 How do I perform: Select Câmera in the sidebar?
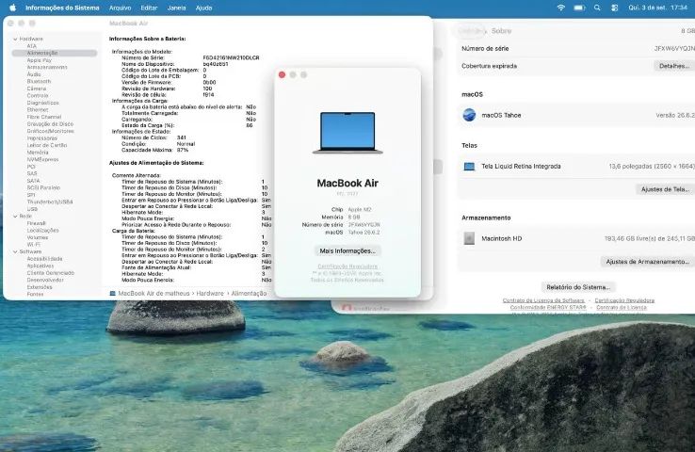(37, 89)
